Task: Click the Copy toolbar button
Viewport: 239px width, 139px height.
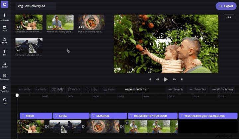Action: (92, 89)
